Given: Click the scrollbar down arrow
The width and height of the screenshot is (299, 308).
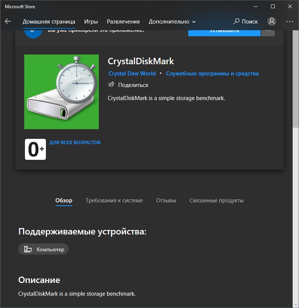Looking at the screenshot, I should click(x=296, y=305).
